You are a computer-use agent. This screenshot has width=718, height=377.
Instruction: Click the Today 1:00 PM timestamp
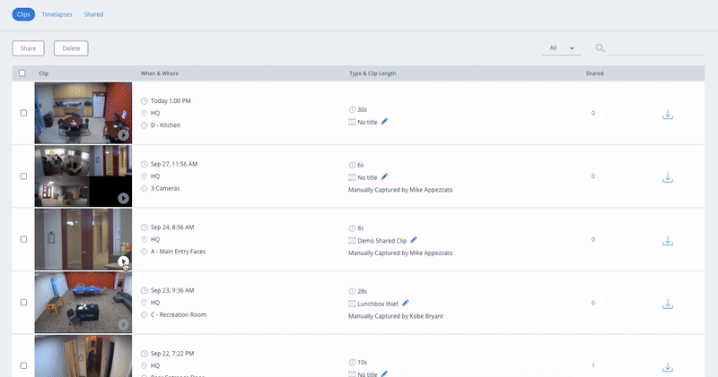pos(171,100)
